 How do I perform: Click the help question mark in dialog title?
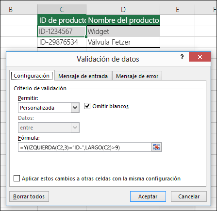(x=182, y=57)
